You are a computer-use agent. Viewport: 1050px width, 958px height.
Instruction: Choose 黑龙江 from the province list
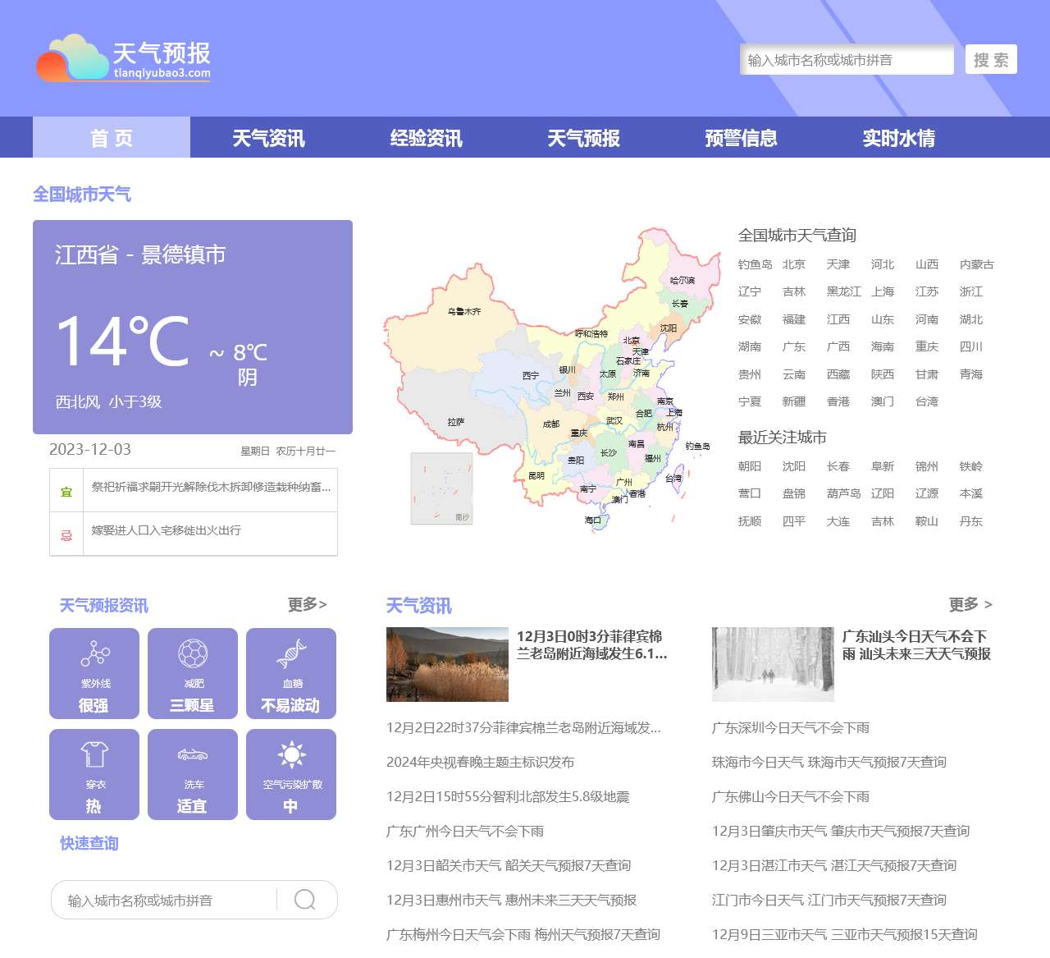pos(843,291)
